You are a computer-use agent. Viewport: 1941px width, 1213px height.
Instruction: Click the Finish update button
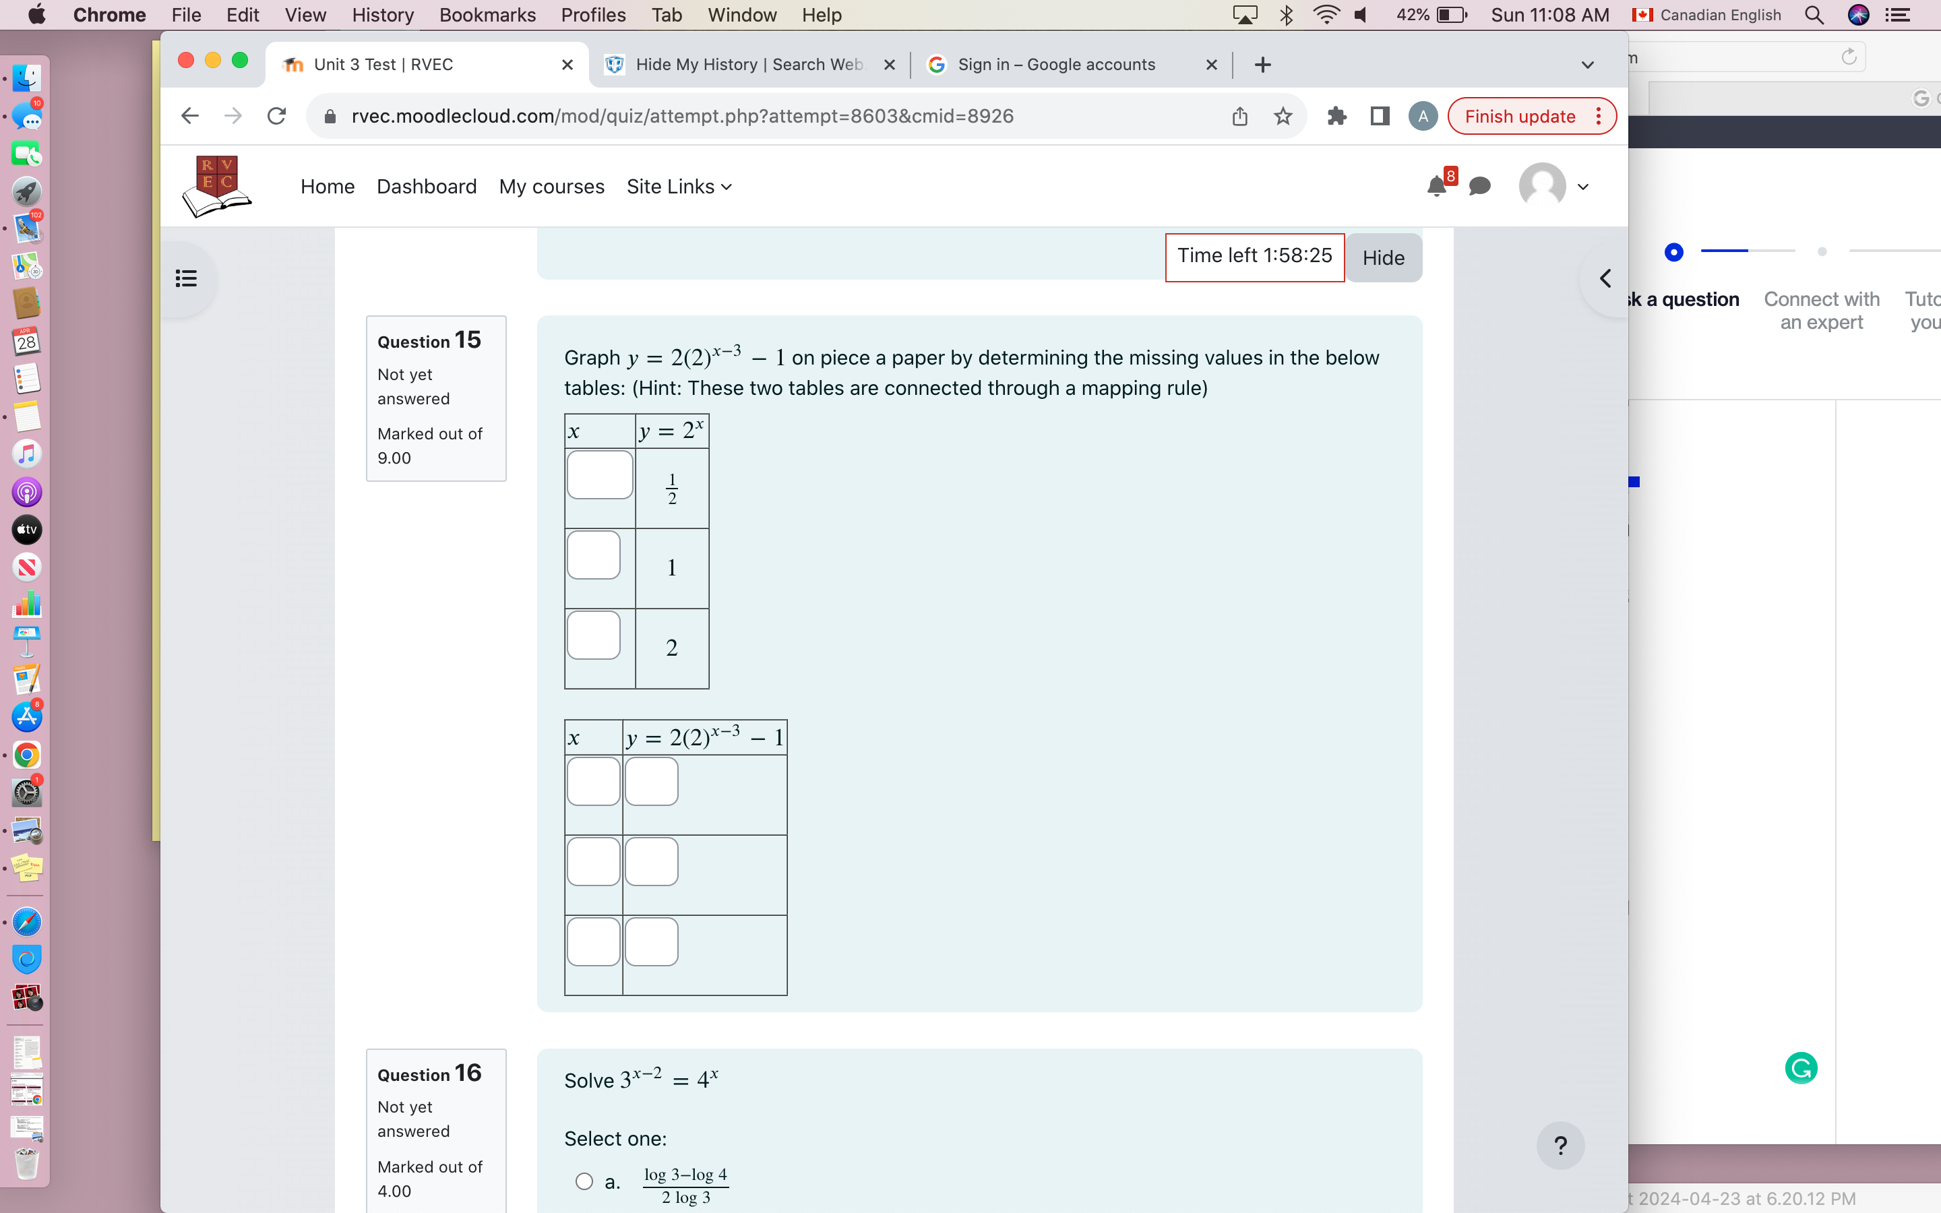tap(1519, 117)
